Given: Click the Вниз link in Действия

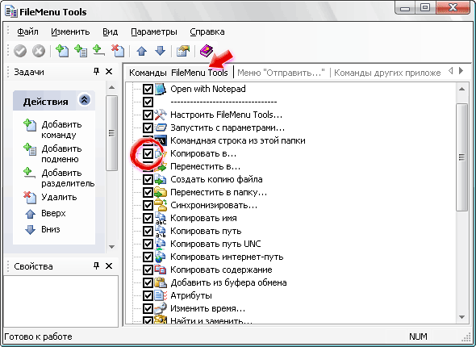Looking at the screenshot, I should pyautogui.click(x=51, y=229).
